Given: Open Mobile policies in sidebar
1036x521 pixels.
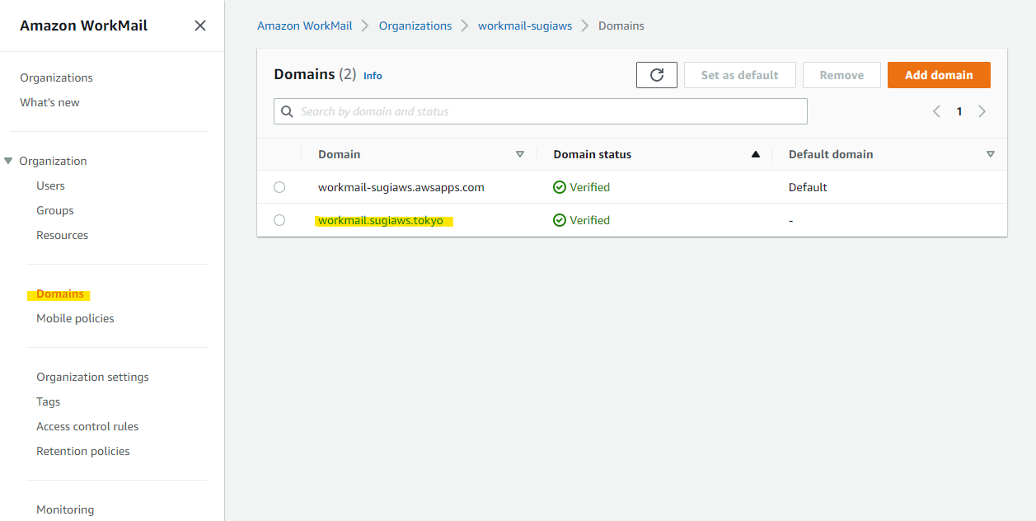Looking at the screenshot, I should tap(75, 318).
